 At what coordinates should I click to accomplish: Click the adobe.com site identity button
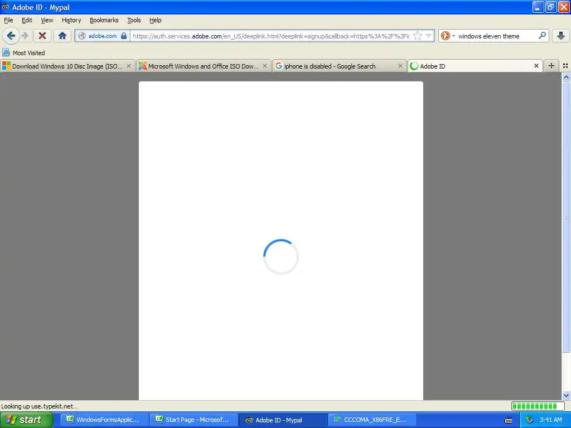point(103,36)
